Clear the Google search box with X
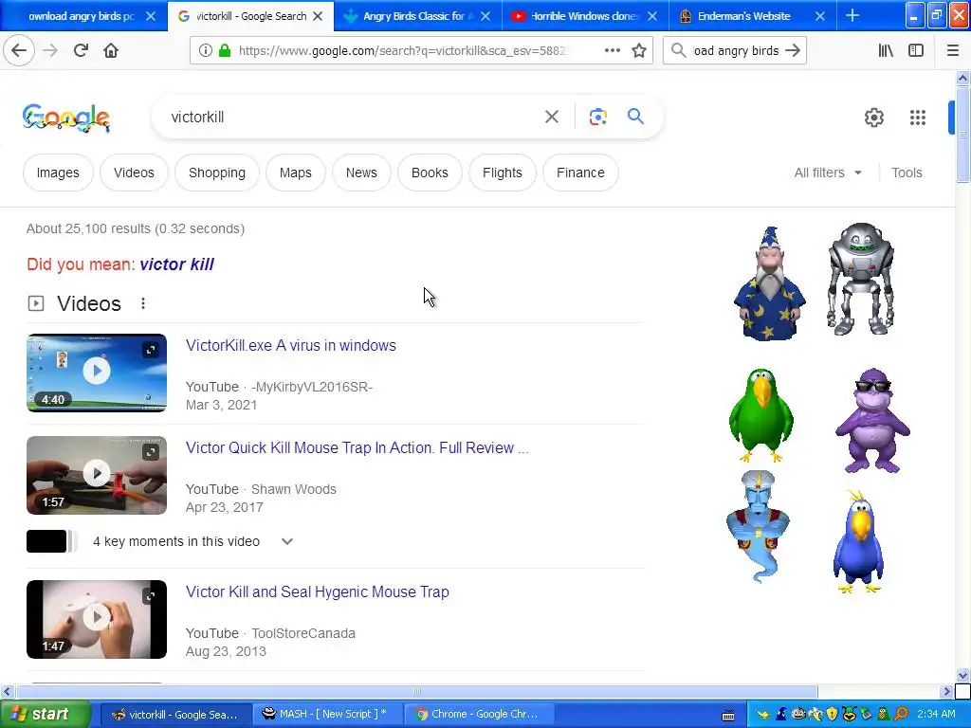 [551, 117]
